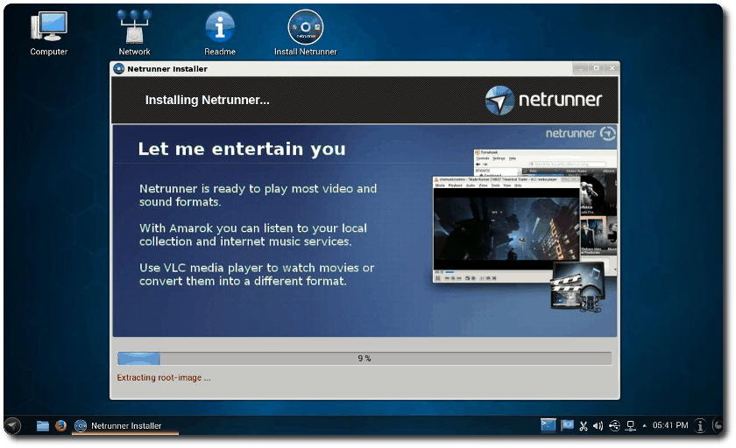Viewport: 736px width, 448px height.
Task: Click the Klipper scissors clipboard icon
Action: click(583, 426)
